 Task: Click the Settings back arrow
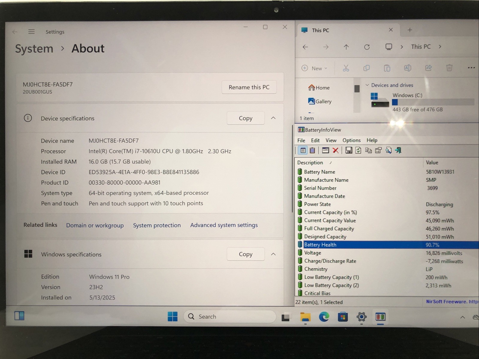15,32
